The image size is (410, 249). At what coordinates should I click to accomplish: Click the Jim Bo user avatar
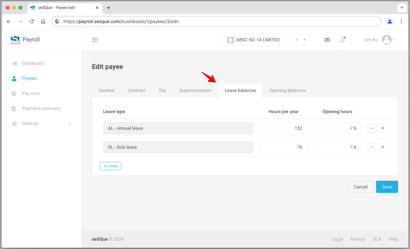(x=387, y=40)
